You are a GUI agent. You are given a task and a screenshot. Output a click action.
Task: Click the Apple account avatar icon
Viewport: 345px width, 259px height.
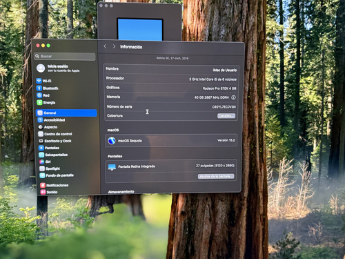pyautogui.click(x=41, y=68)
